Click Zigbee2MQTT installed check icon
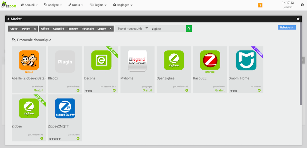Screen dimensions: 307x148 78,138
